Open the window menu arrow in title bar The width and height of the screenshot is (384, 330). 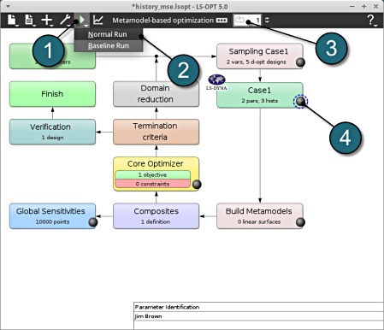[8, 6]
